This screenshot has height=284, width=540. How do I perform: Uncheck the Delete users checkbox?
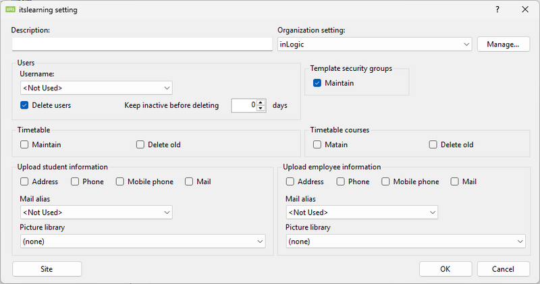pos(25,105)
